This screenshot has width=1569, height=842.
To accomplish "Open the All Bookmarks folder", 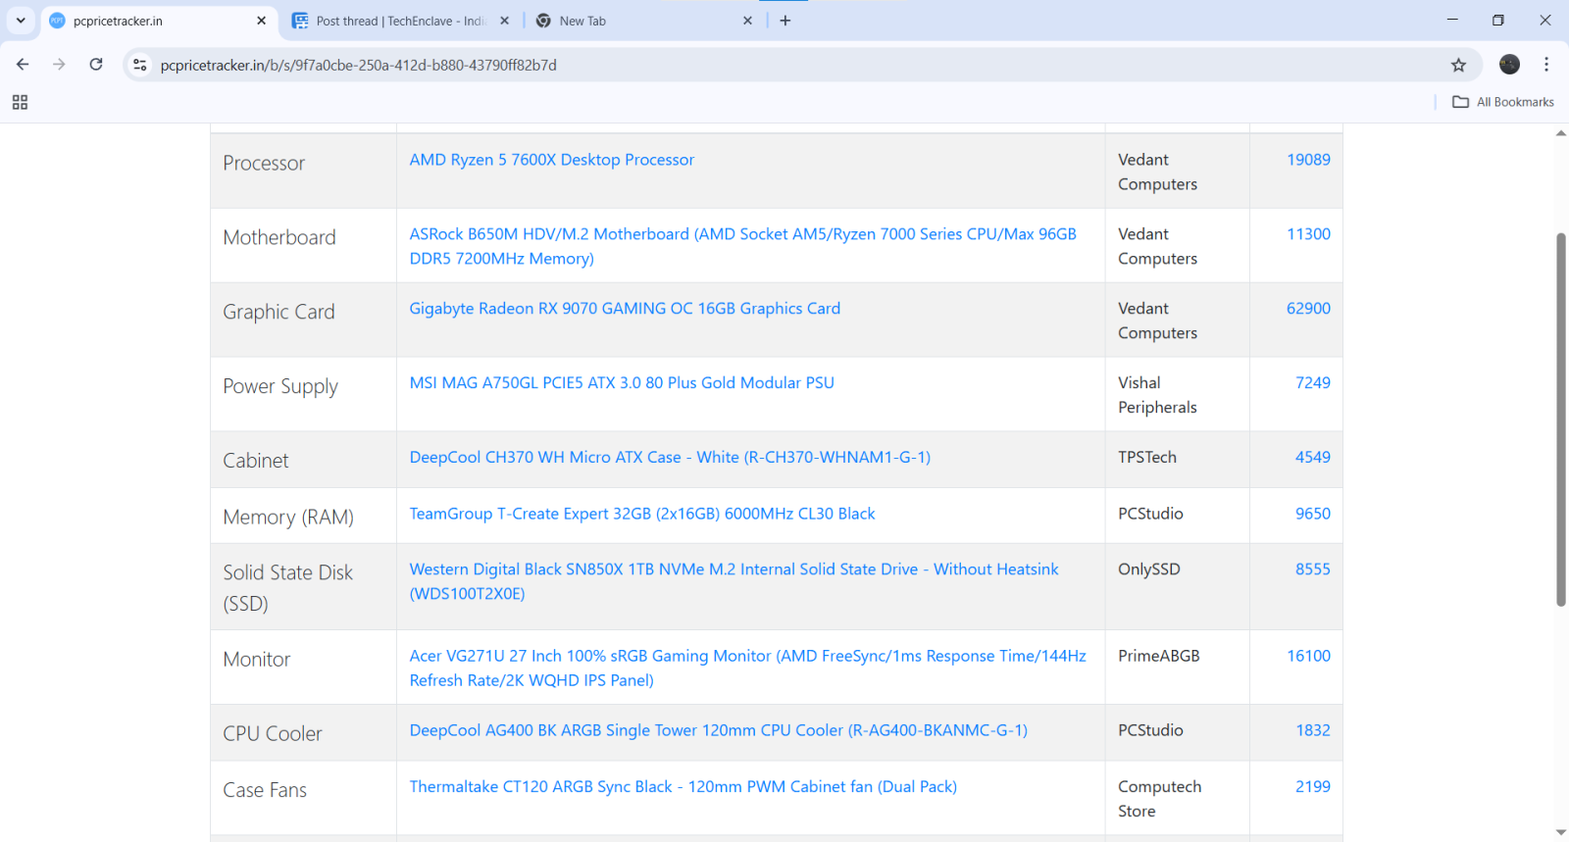I will (x=1503, y=102).
